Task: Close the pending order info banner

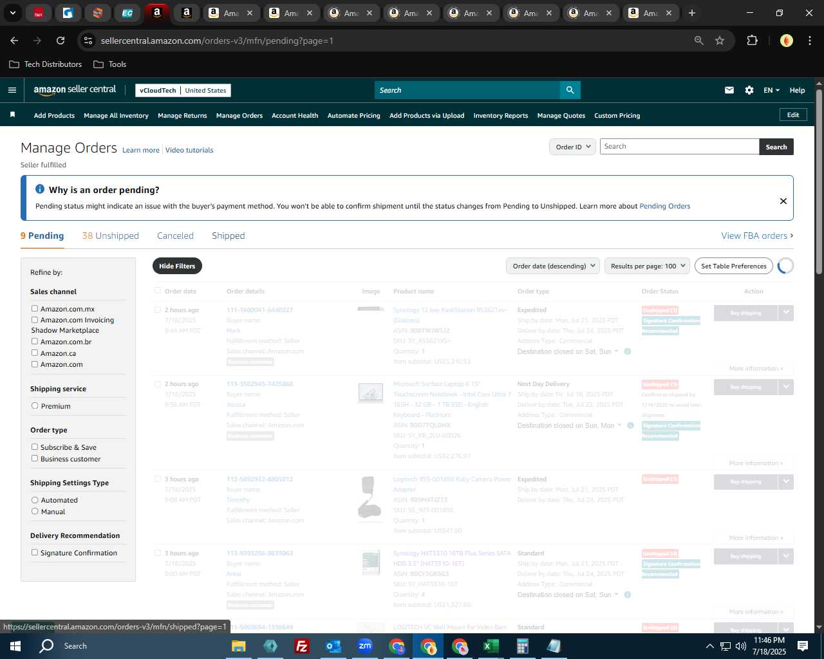Action: point(783,201)
